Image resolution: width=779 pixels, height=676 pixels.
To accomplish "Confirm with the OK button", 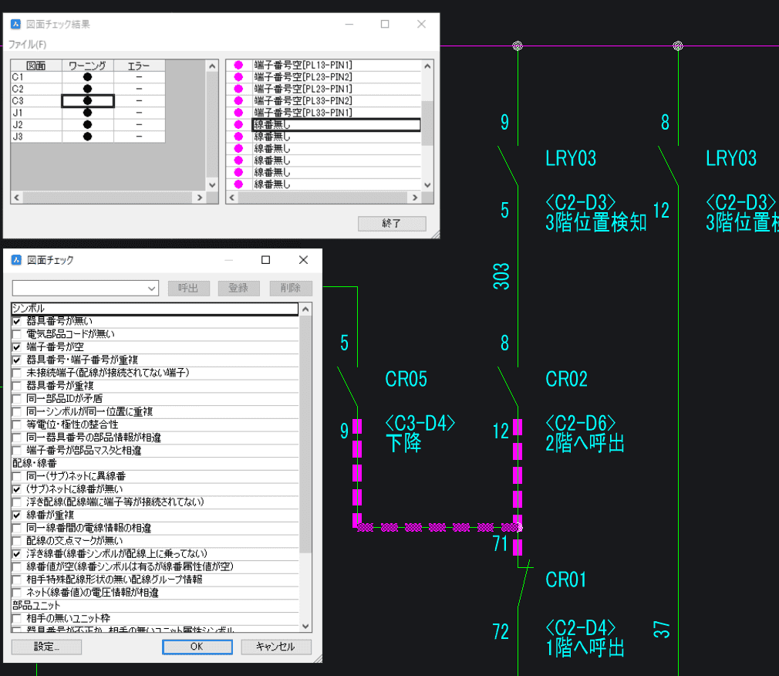I will click(197, 647).
